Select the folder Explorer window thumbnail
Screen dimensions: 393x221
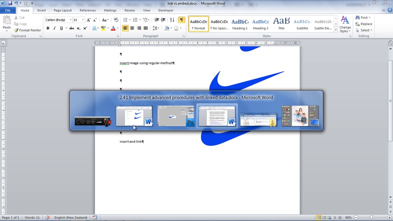coord(259,119)
